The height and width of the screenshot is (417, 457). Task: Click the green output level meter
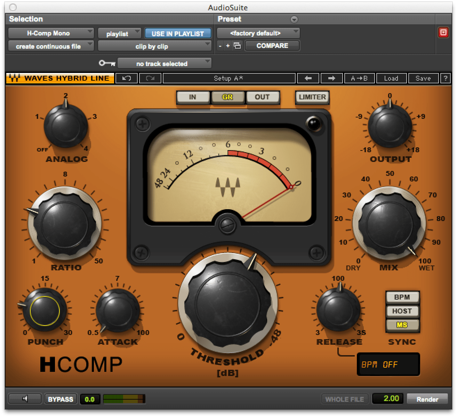point(124,399)
